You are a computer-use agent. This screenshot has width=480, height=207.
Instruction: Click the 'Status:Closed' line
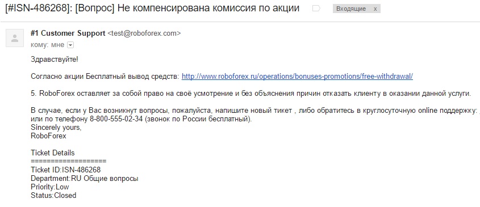[x=53, y=196]
